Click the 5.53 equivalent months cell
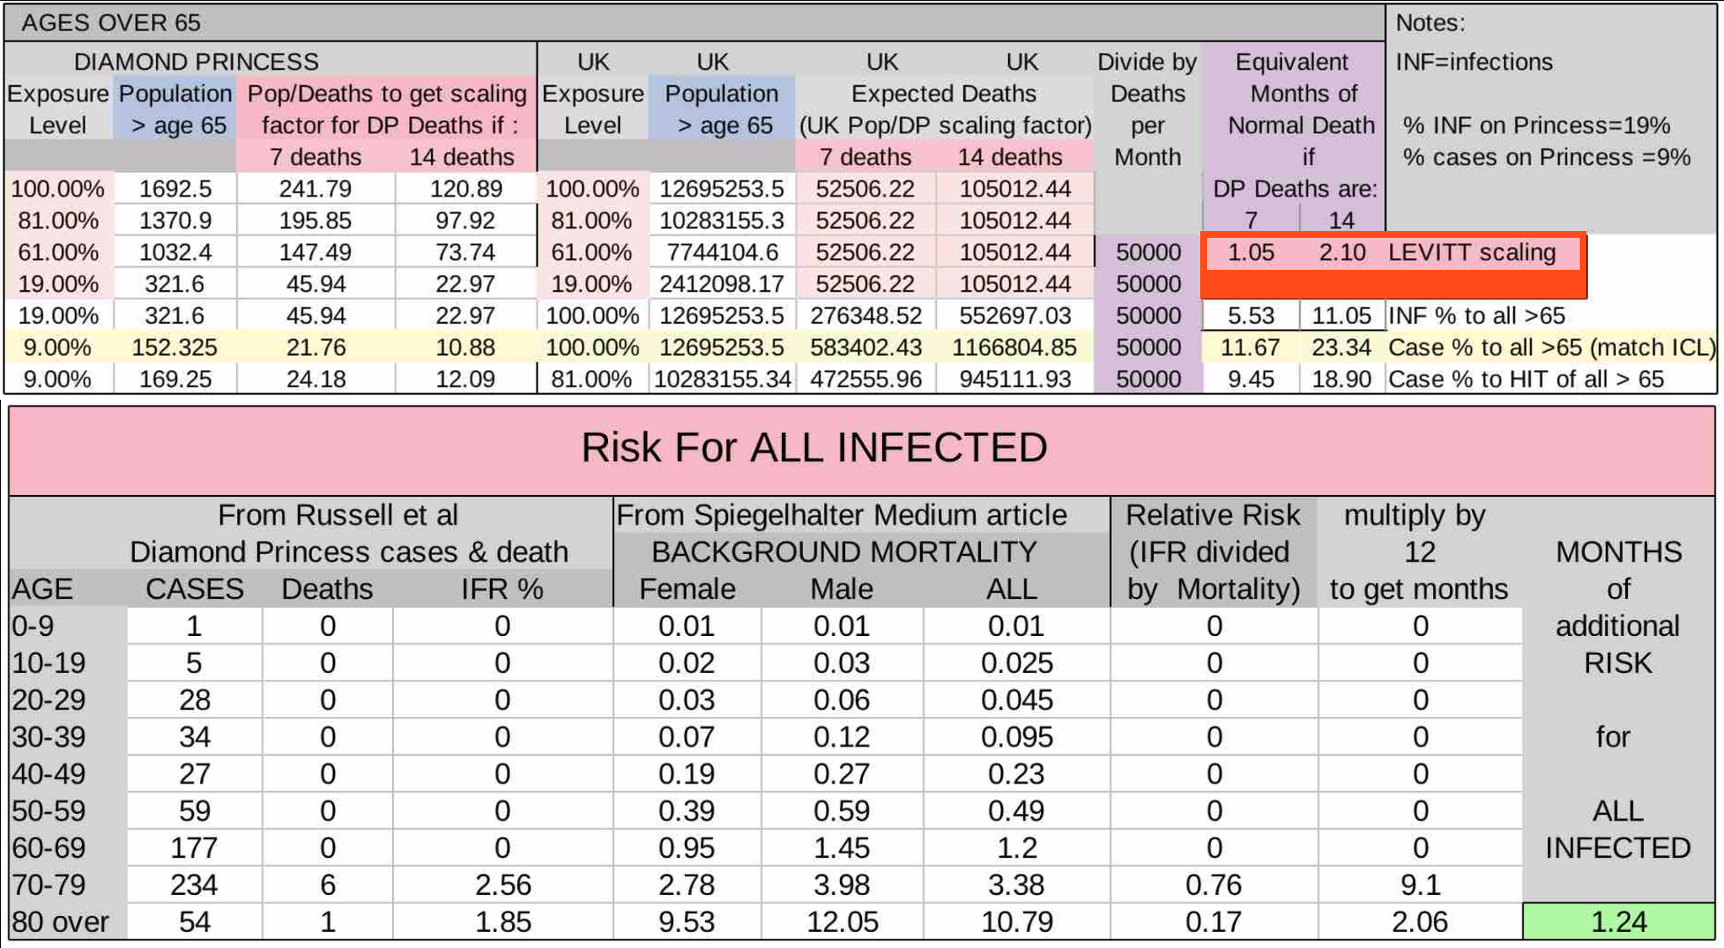 click(x=1251, y=315)
